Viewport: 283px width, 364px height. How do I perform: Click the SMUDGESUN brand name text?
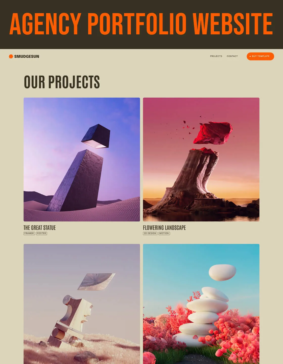point(27,56)
